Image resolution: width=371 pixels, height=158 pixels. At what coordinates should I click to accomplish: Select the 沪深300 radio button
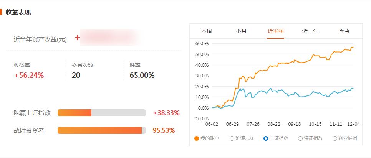pyautogui.click(x=232, y=138)
